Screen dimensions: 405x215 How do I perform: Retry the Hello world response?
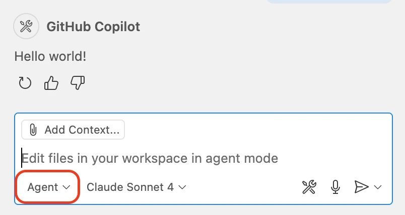click(25, 83)
